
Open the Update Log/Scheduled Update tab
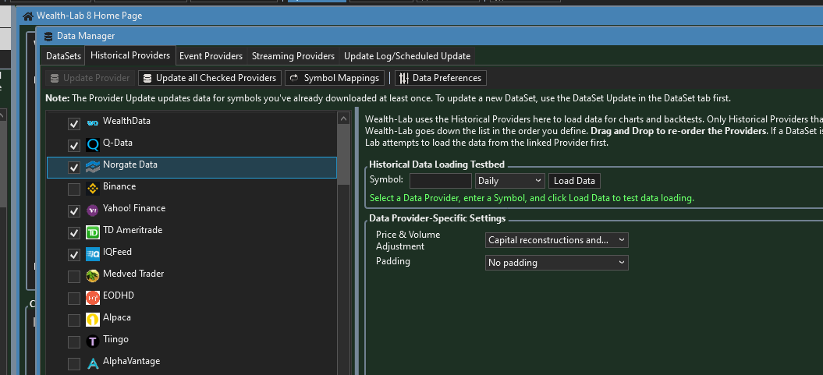[x=407, y=55]
